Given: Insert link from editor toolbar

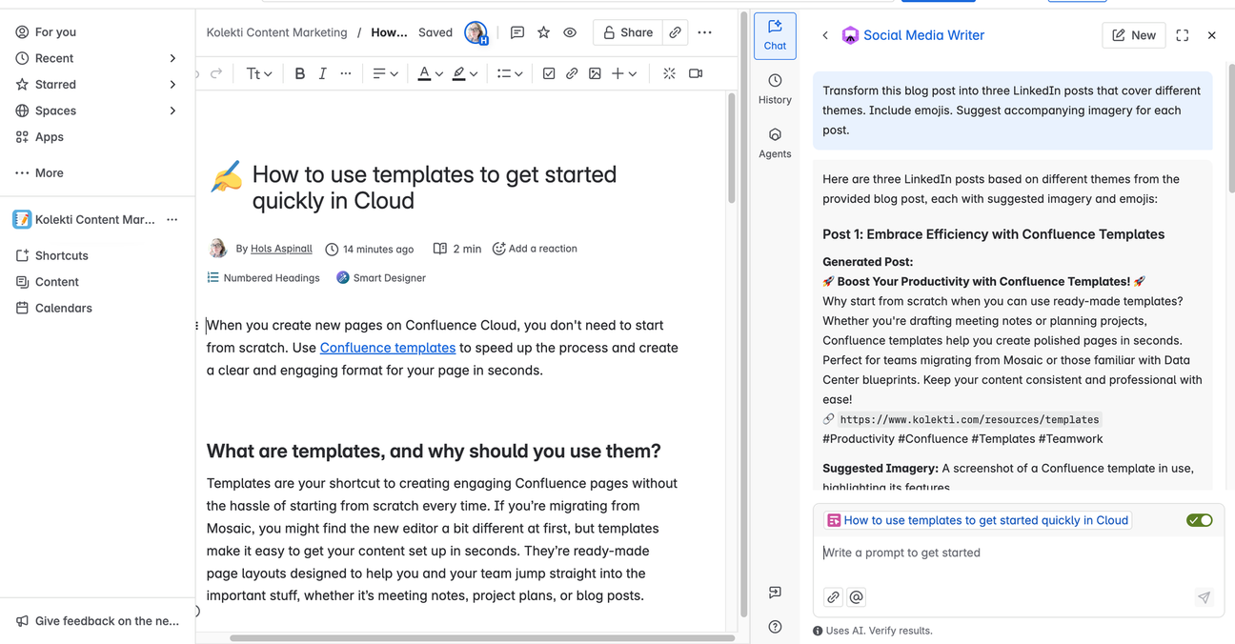Looking at the screenshot, I should 572,73.
